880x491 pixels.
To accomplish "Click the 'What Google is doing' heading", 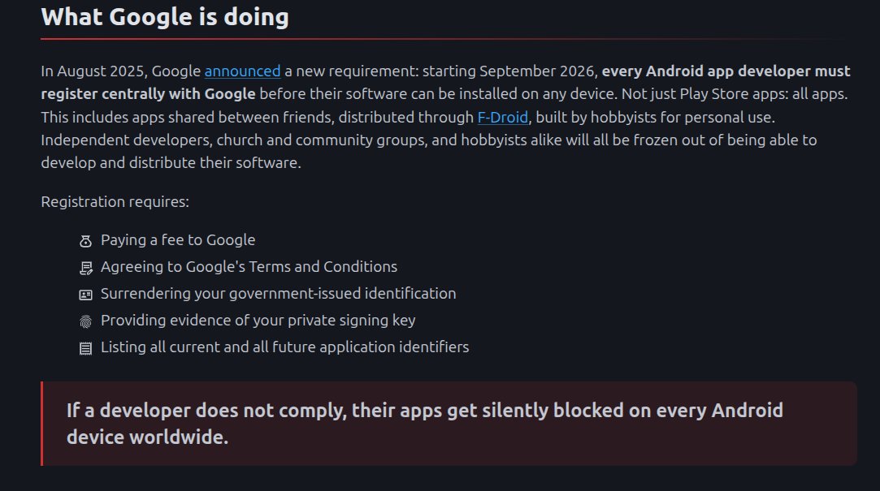I will (x=165, y=17).
